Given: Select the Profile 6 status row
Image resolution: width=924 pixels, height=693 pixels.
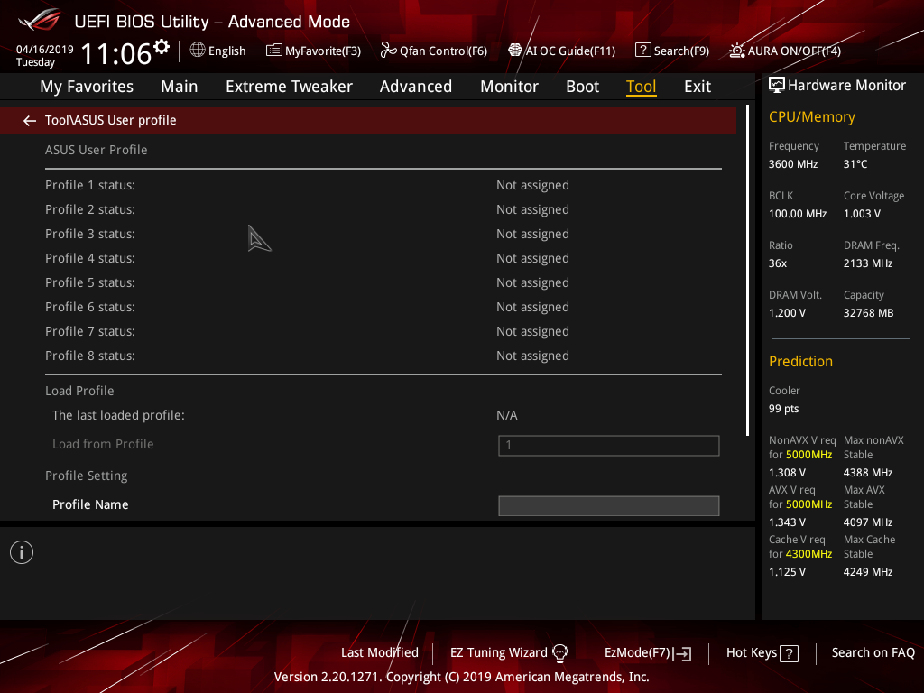Looking at the screenshot, I should tap(383, 307).
